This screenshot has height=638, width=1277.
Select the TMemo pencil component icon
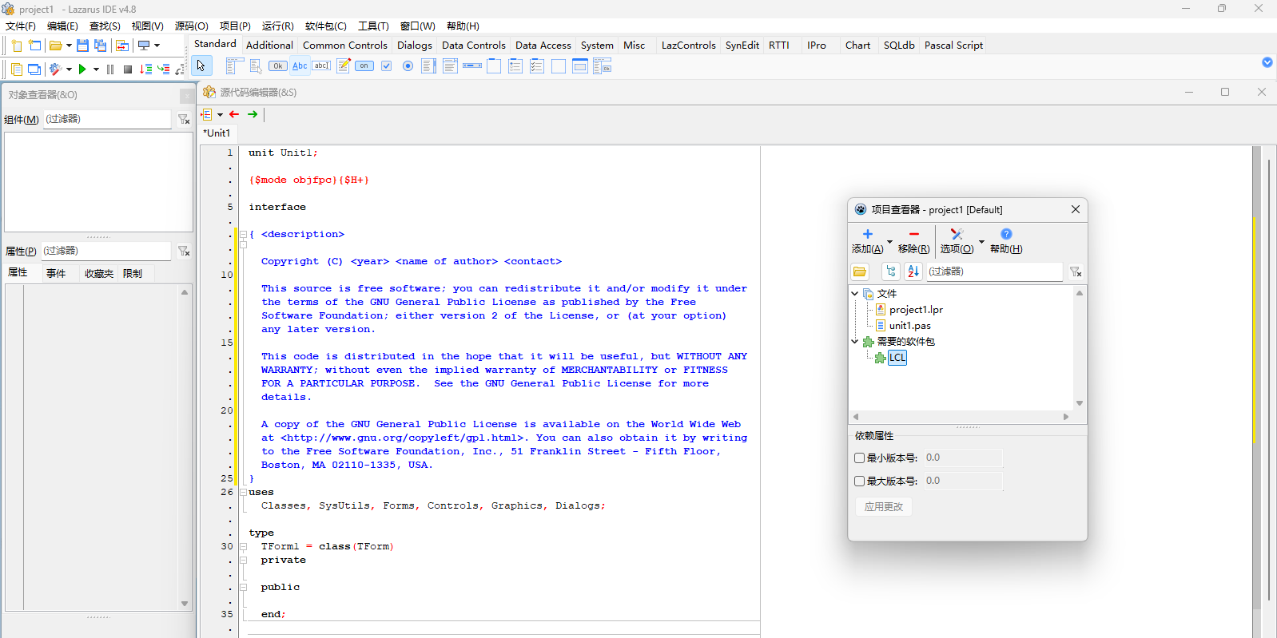tap(344, 66)
